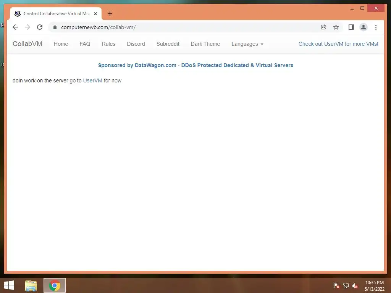
Task: Click the Chrome taskbar icon
Action: click(55, 285)
